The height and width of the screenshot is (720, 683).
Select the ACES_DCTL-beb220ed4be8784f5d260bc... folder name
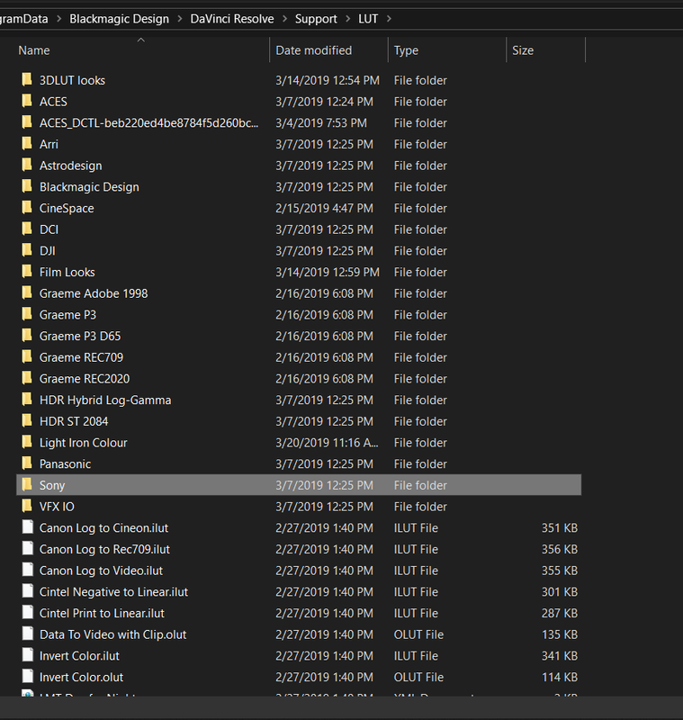click(x=148, y=123)
